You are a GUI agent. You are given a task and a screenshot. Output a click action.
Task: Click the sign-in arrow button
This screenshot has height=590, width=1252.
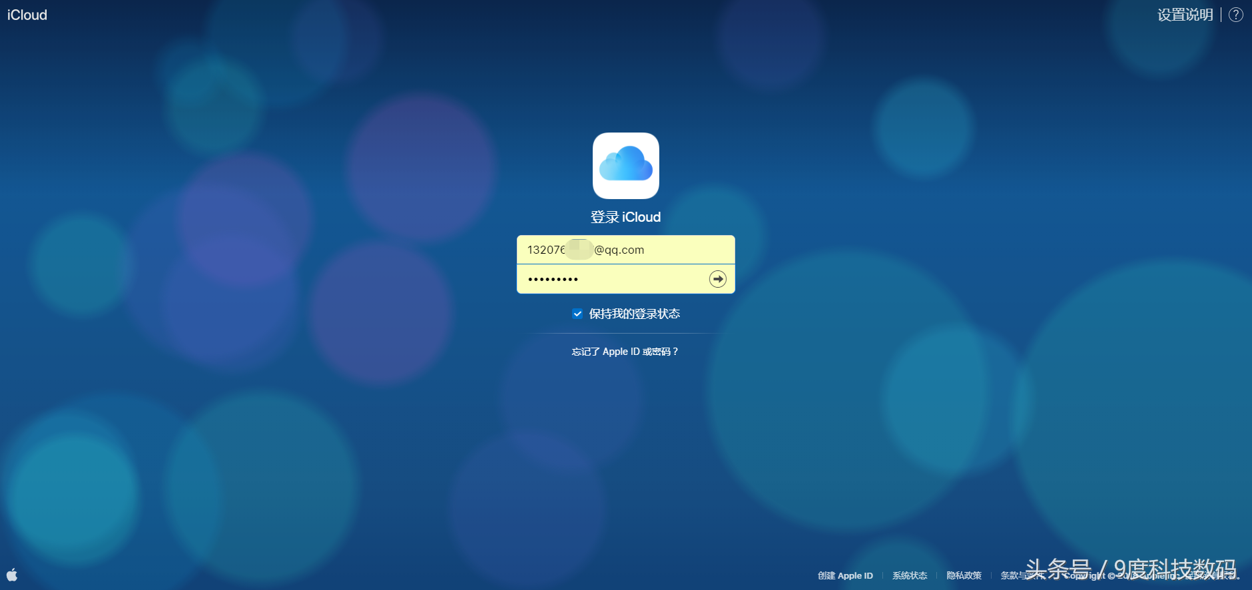pyautogui.click(x=718, y=279)
